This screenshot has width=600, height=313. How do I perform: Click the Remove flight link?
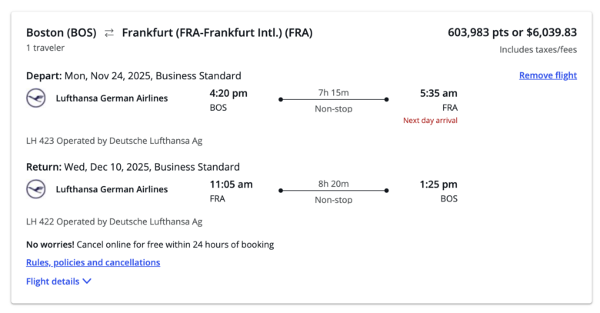[548, 75]
